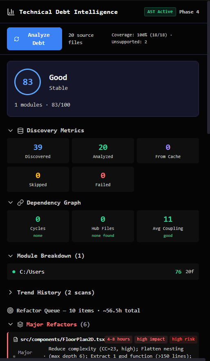
Task: Collapse the Discovery Metrics section
Action: pos(11,131)
